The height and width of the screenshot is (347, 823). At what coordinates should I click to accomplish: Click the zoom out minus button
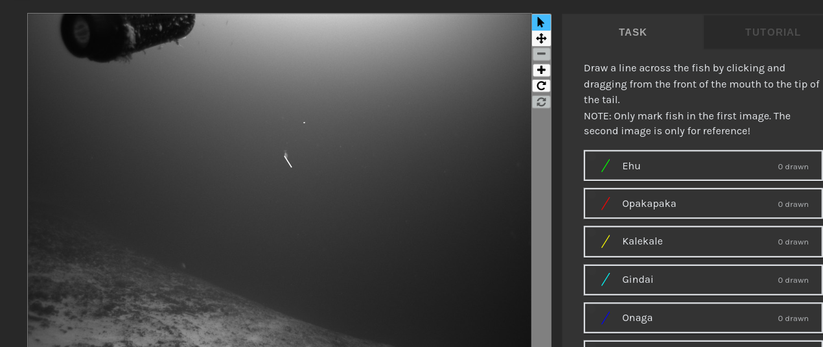(541, 54)
